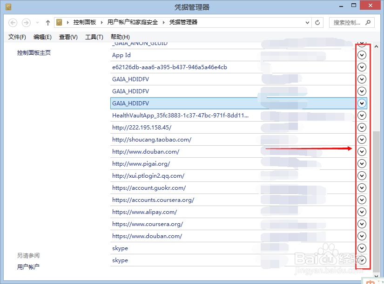Select https://www.douban.com/ entry
384x284 pixels.
pyautogui.click(x=238, y=236)
